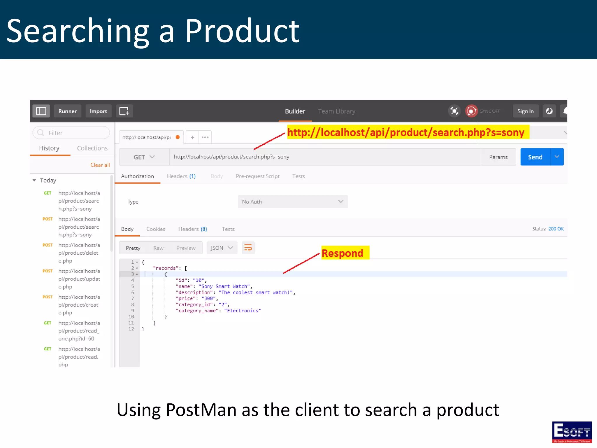The image size is (597, 448).
Task: Open the environment dropdown chevron at top right
Action: point(565,132)
